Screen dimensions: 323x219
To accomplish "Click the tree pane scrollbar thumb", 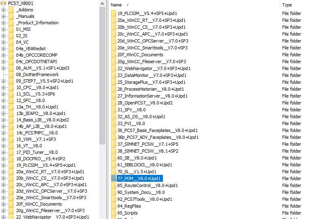I will click(x=103, y=76).
